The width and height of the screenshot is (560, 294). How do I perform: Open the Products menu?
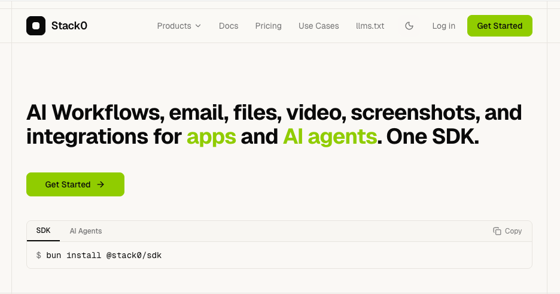(x=179, y=26)
